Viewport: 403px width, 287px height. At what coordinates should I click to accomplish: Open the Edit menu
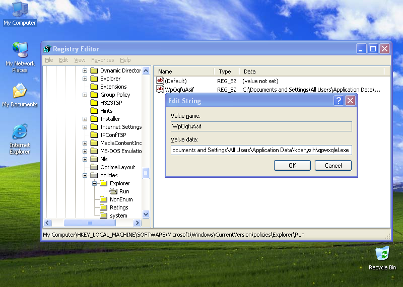[63, 60]
